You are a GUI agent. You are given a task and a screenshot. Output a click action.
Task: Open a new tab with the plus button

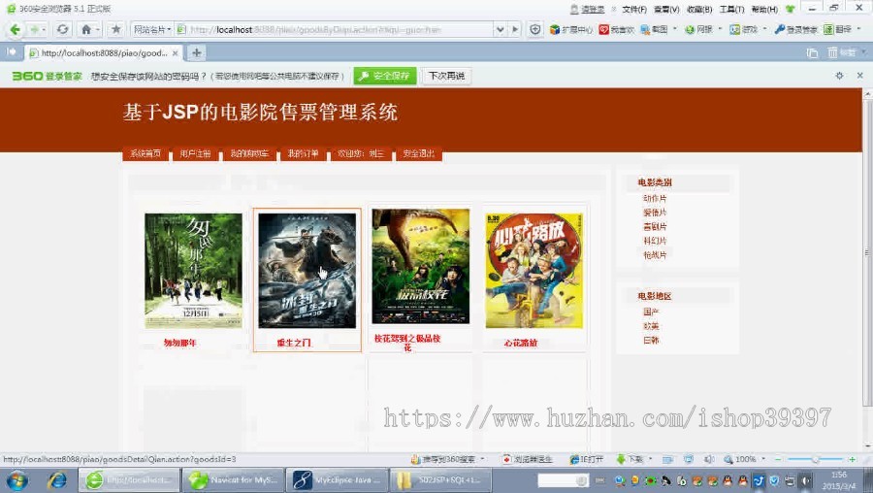point(197,53)
